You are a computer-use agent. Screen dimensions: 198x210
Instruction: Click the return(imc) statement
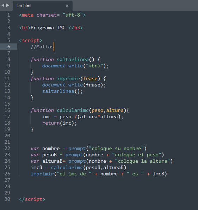pos(60,123)
